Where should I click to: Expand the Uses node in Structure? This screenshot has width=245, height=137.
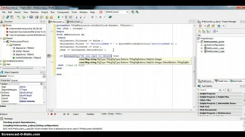point(1,64)
